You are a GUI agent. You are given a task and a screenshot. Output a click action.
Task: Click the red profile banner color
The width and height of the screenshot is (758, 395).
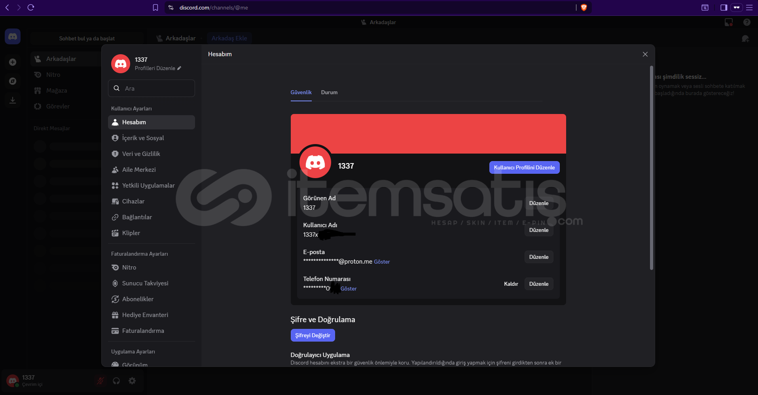(428, 134)
